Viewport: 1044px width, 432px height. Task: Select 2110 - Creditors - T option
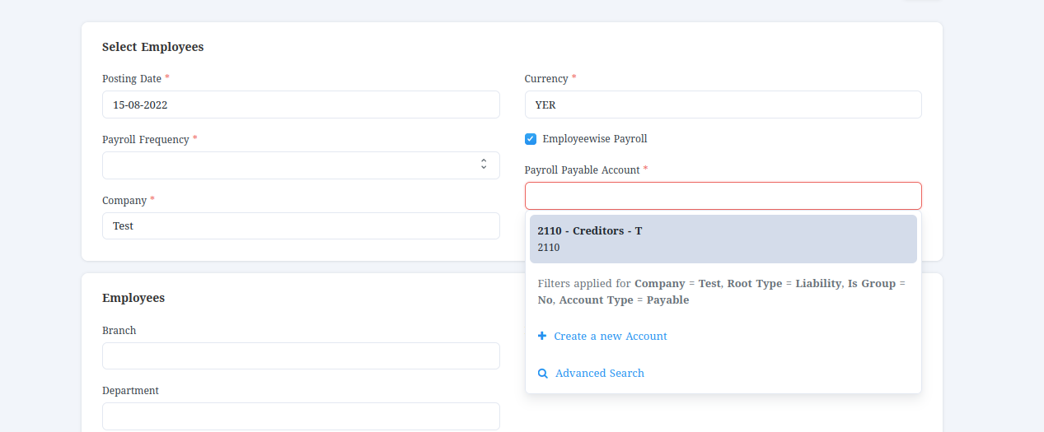723,239
